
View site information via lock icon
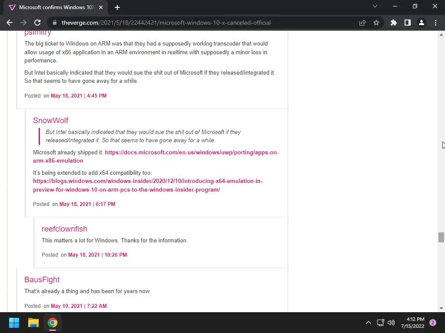[x=55, y=23]
